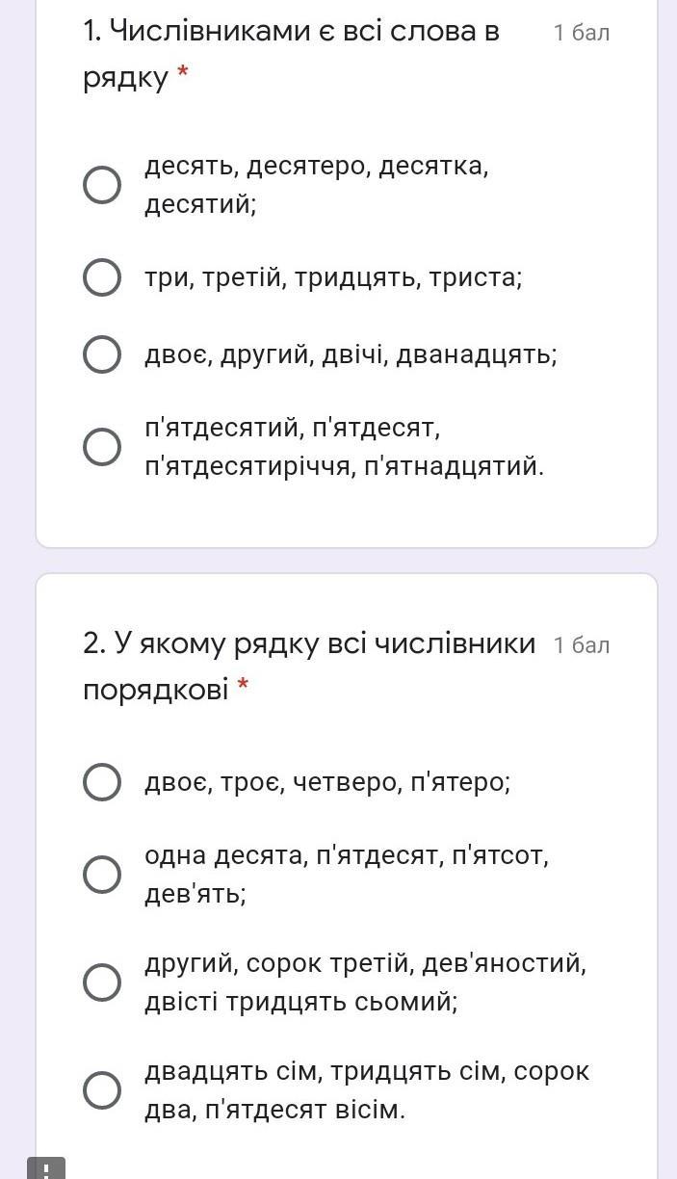Choose the "три, третій, тридцять, триста" radio option

coord(102,278)
